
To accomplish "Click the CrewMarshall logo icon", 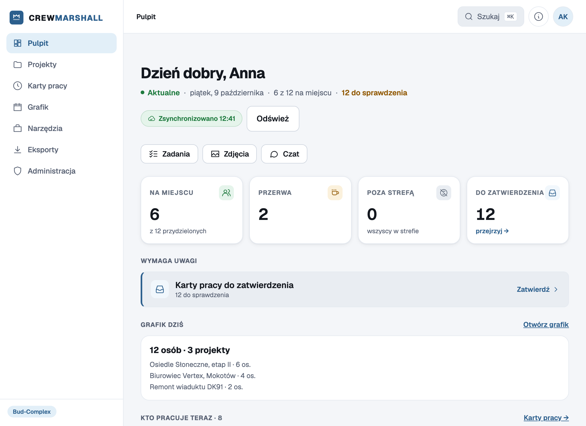I will click(17, 18).
